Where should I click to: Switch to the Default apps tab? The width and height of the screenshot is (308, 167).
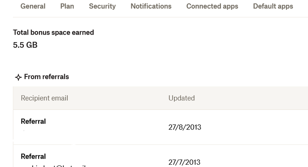tap(273, 6)
